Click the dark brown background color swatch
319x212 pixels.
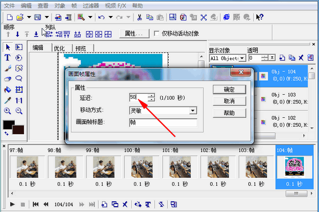[19, 131]
